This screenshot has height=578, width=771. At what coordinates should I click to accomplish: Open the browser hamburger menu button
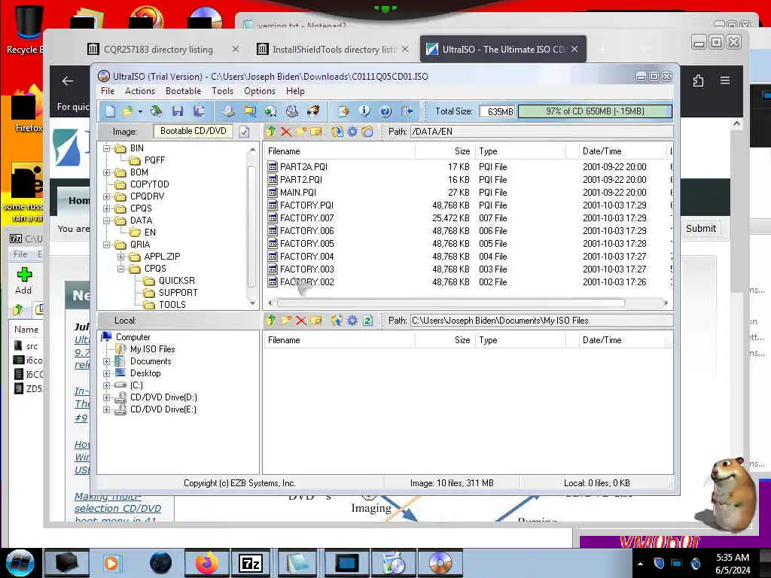[x=725, y=80]
